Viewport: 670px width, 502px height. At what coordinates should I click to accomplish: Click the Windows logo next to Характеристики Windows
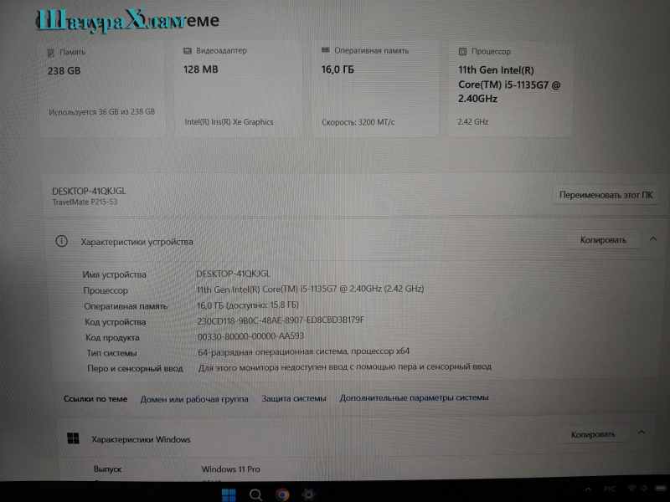pyautogui.click(x=73, y=438)
